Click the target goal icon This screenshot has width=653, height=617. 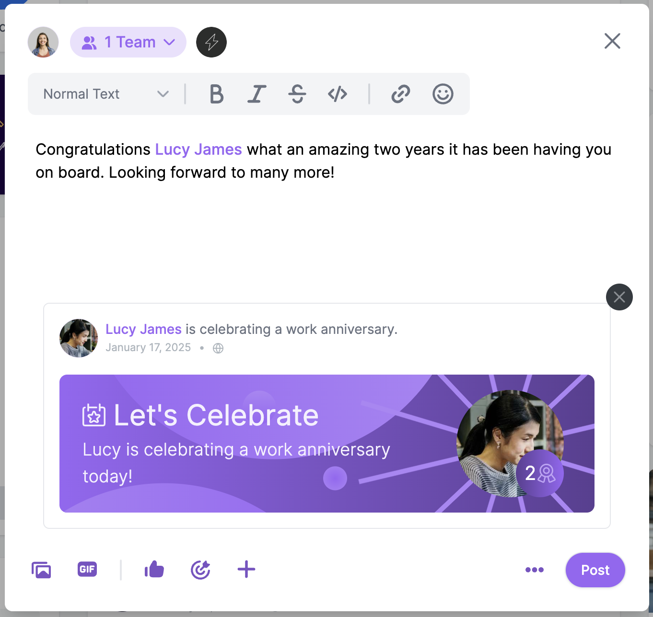(200, 570)
